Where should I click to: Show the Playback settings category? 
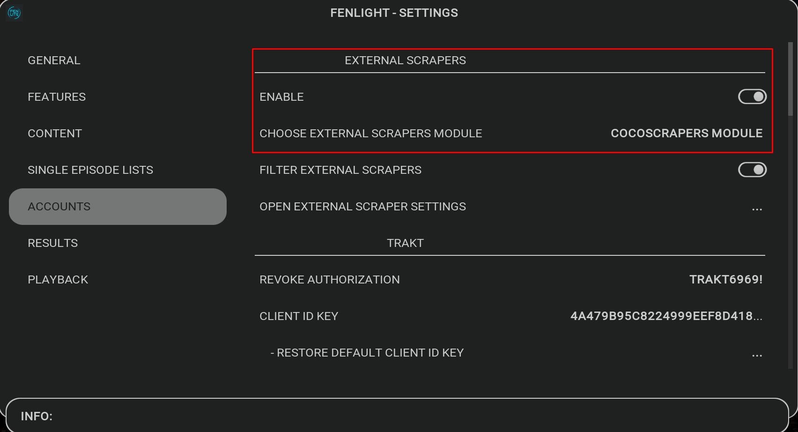(58, 280)
